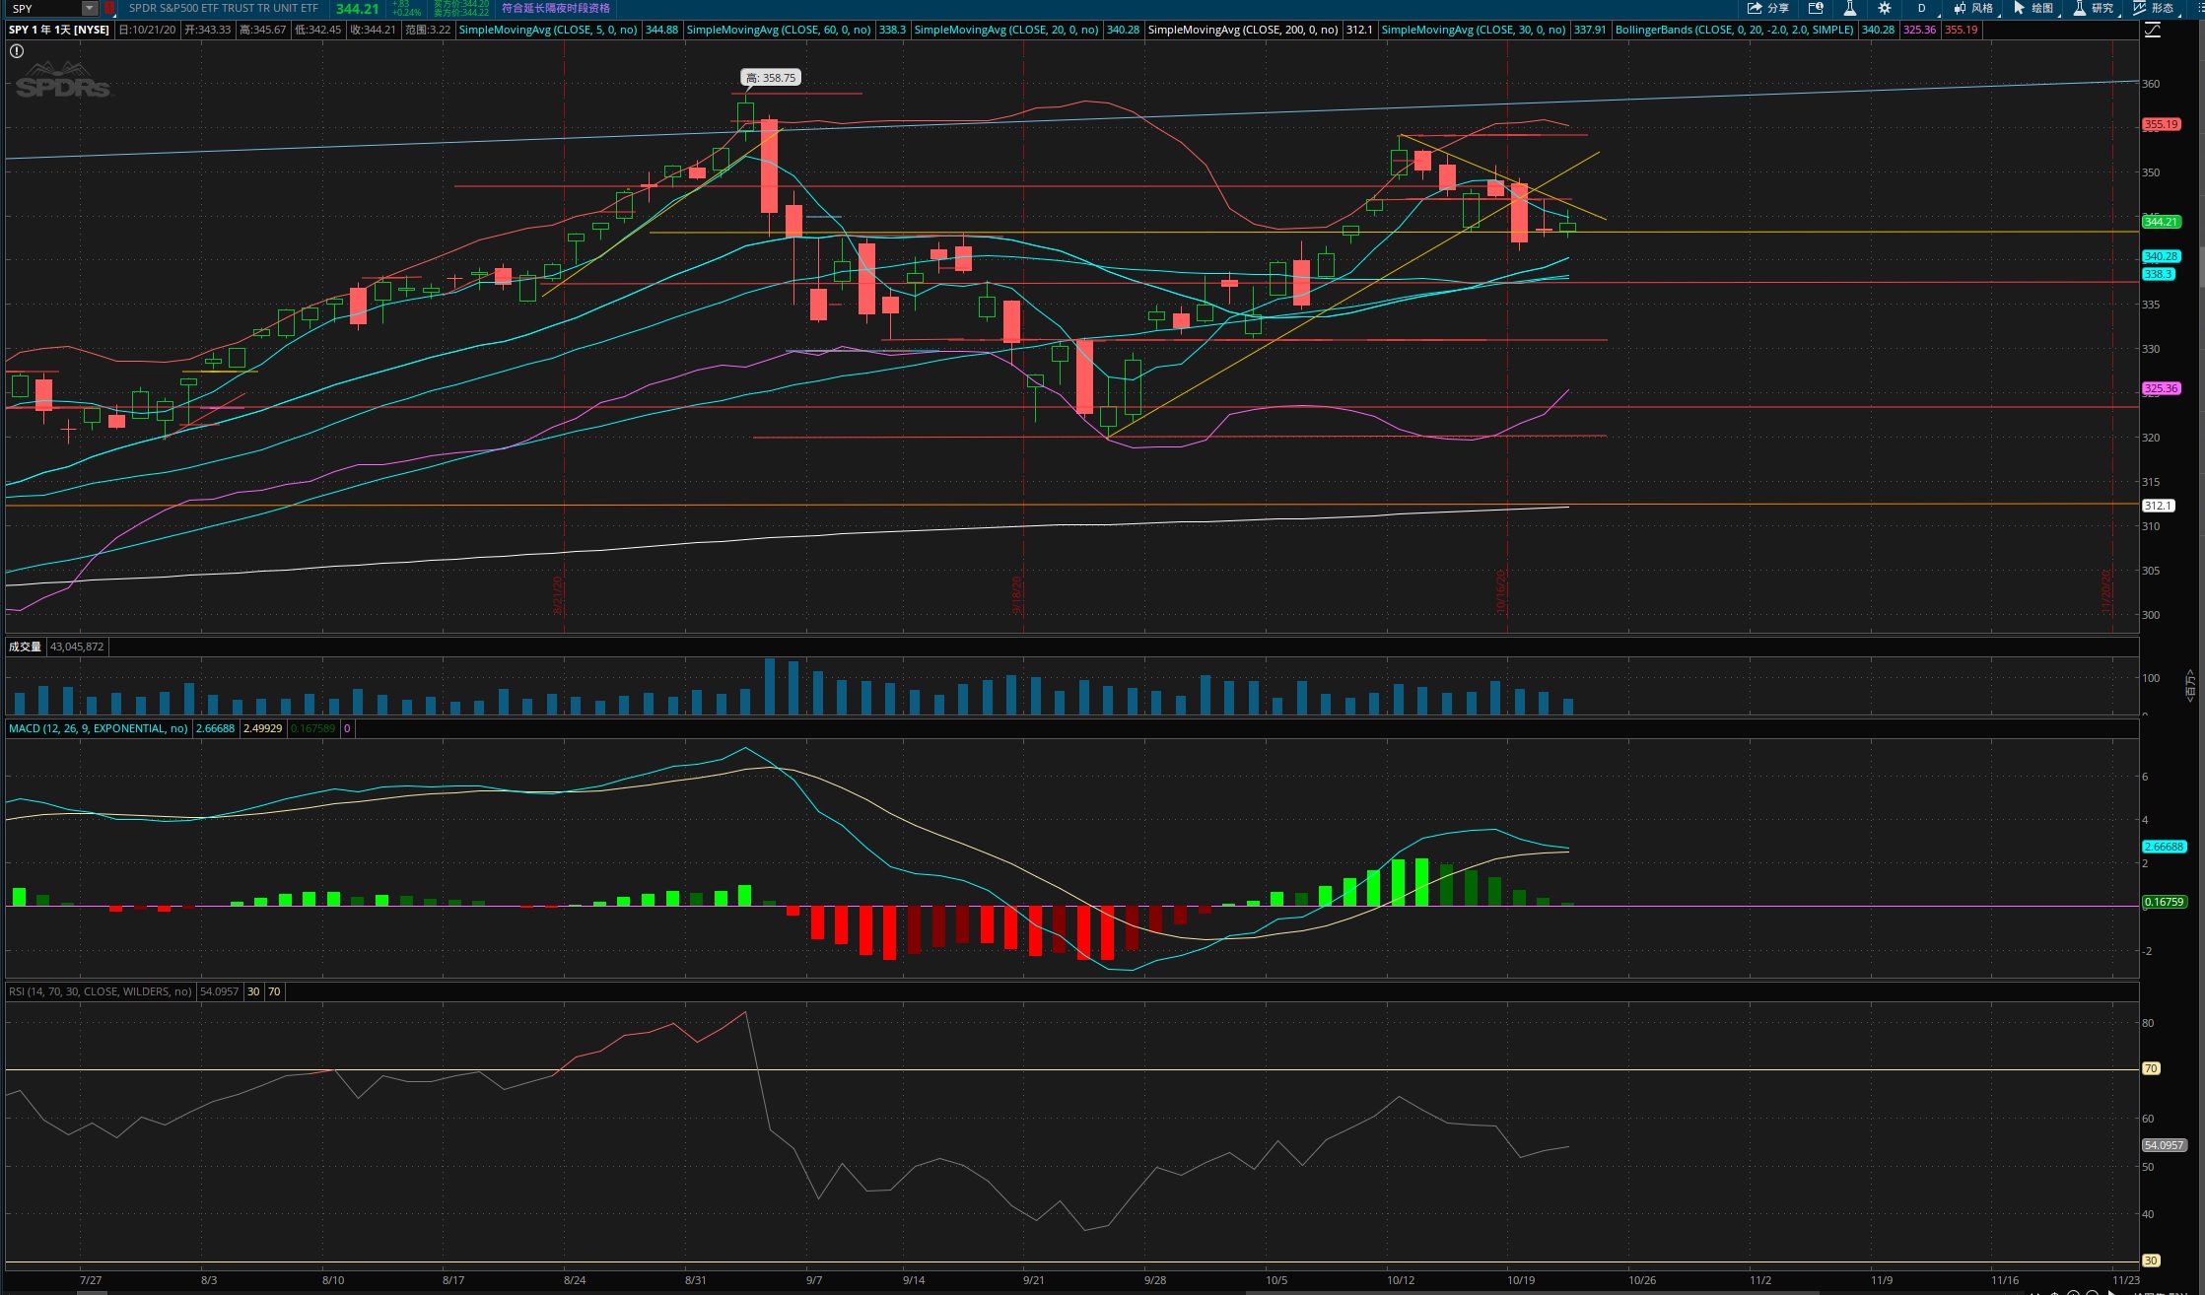Screen dimensions: 2205x1295
Task: Click the SPY symbol input field
Action: pos(43,8)
